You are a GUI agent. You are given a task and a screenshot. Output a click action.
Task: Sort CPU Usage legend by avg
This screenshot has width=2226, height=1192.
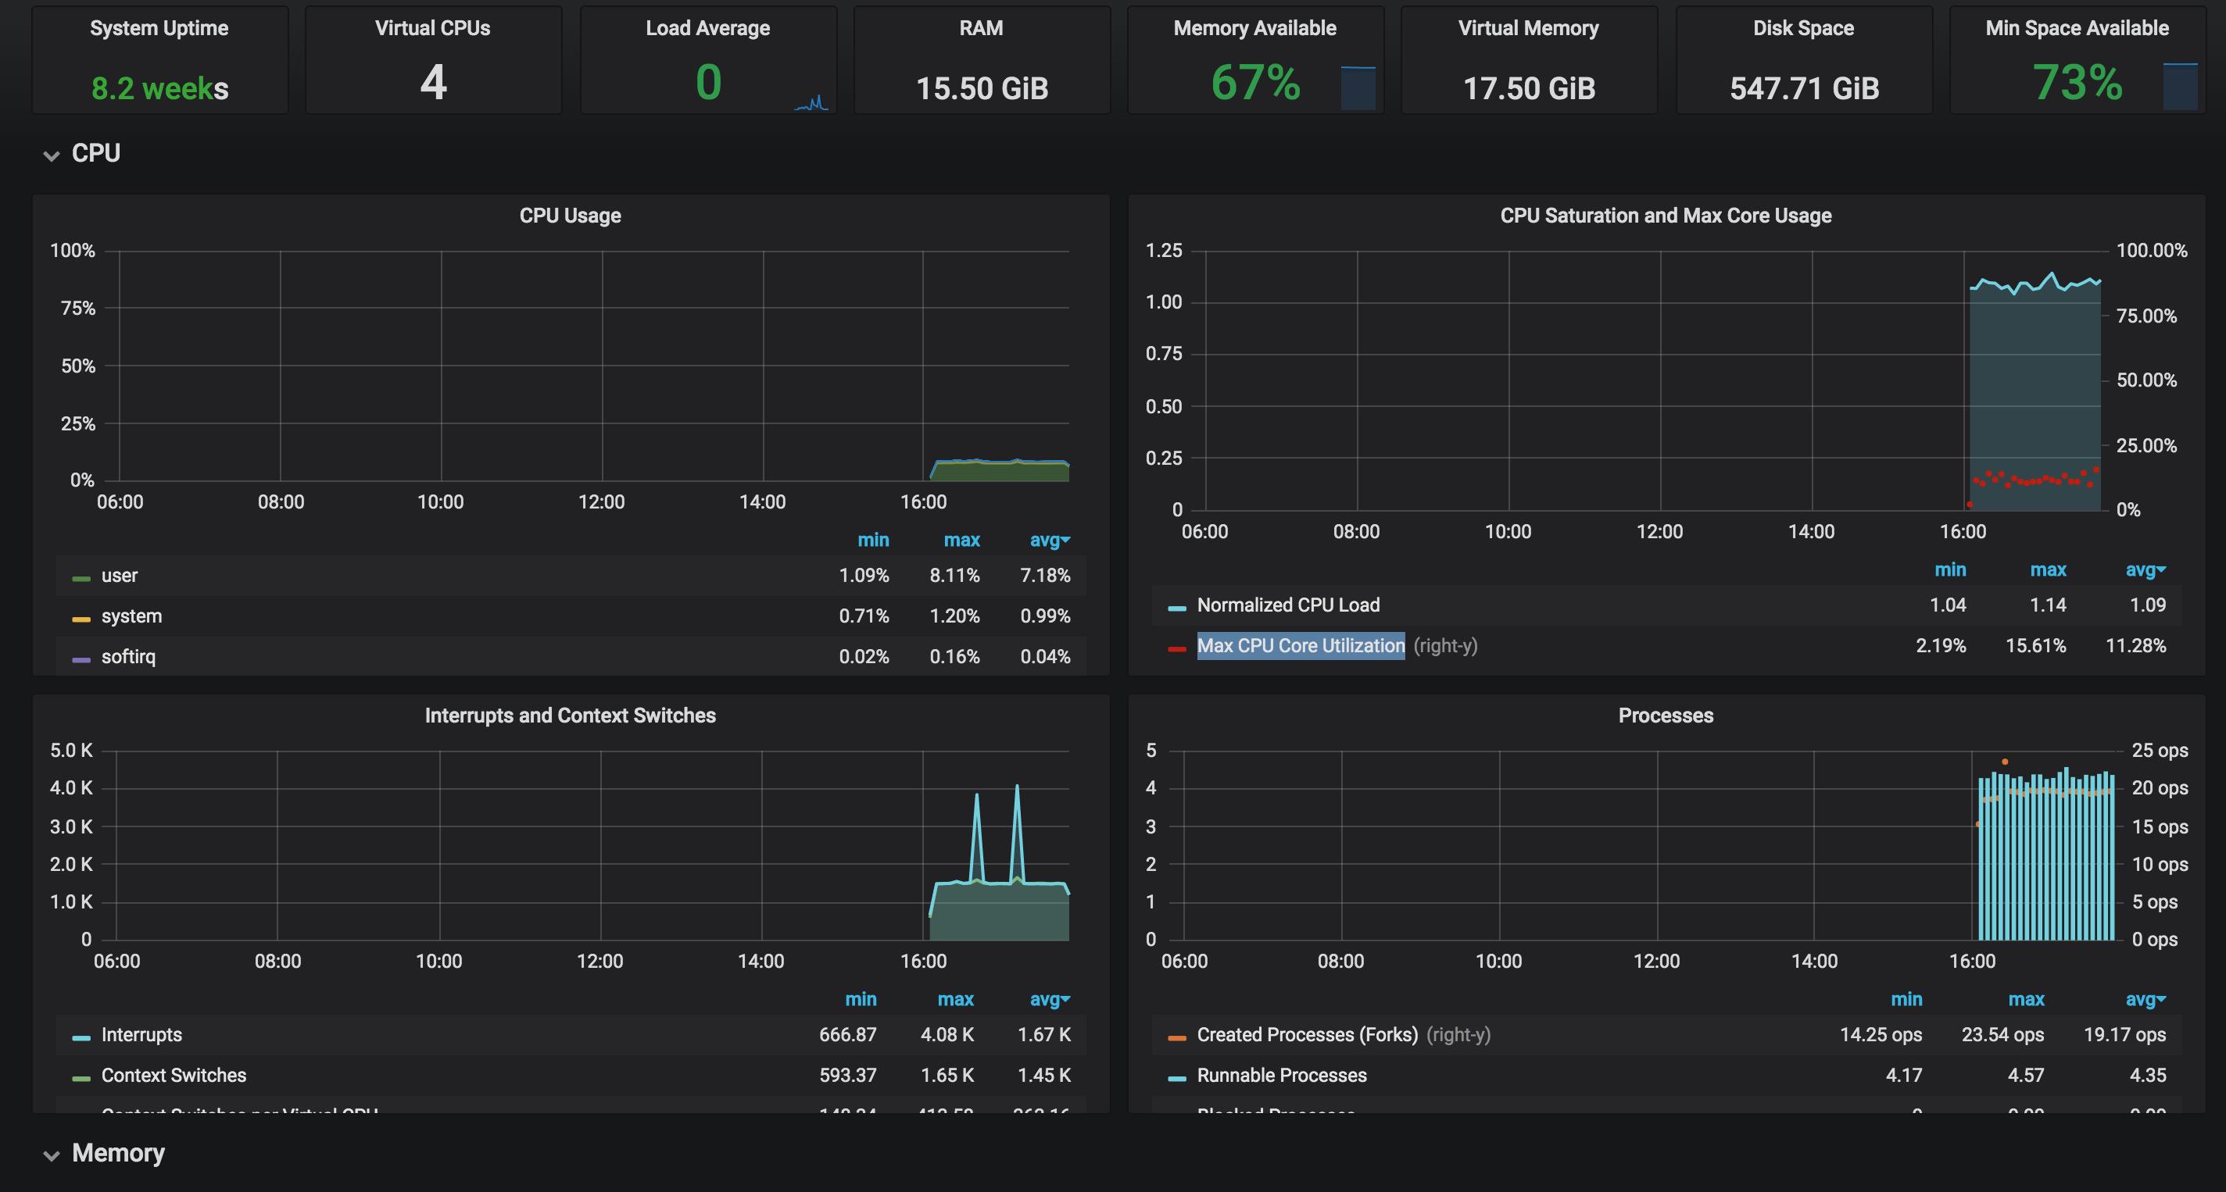[1049, 540]
